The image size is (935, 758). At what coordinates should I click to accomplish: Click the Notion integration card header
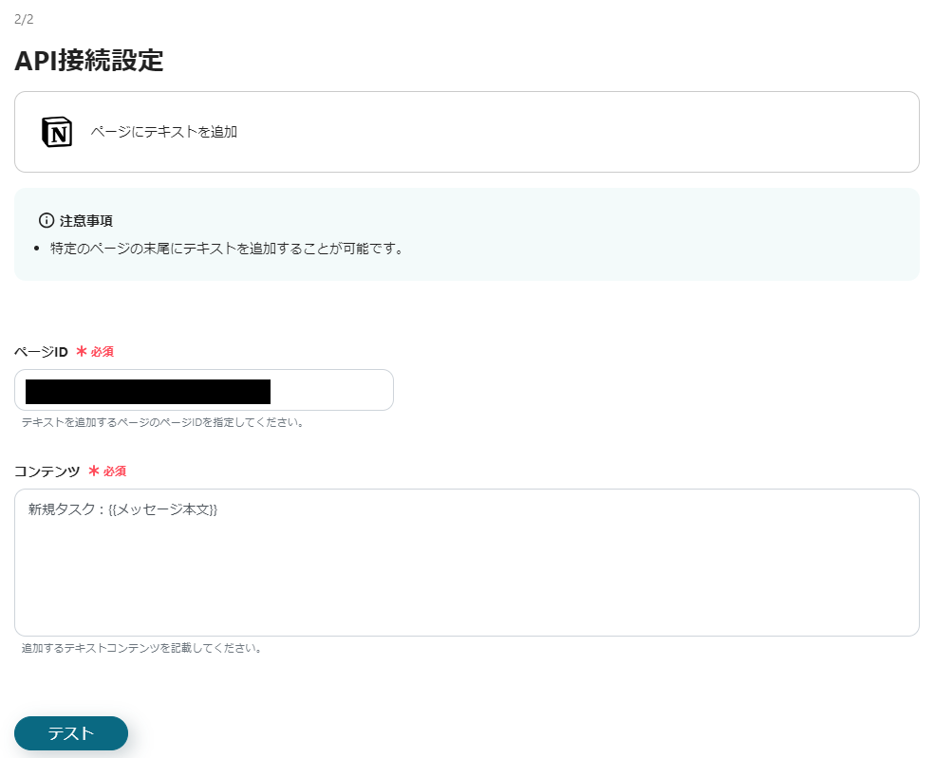click(x=467, y=132)
